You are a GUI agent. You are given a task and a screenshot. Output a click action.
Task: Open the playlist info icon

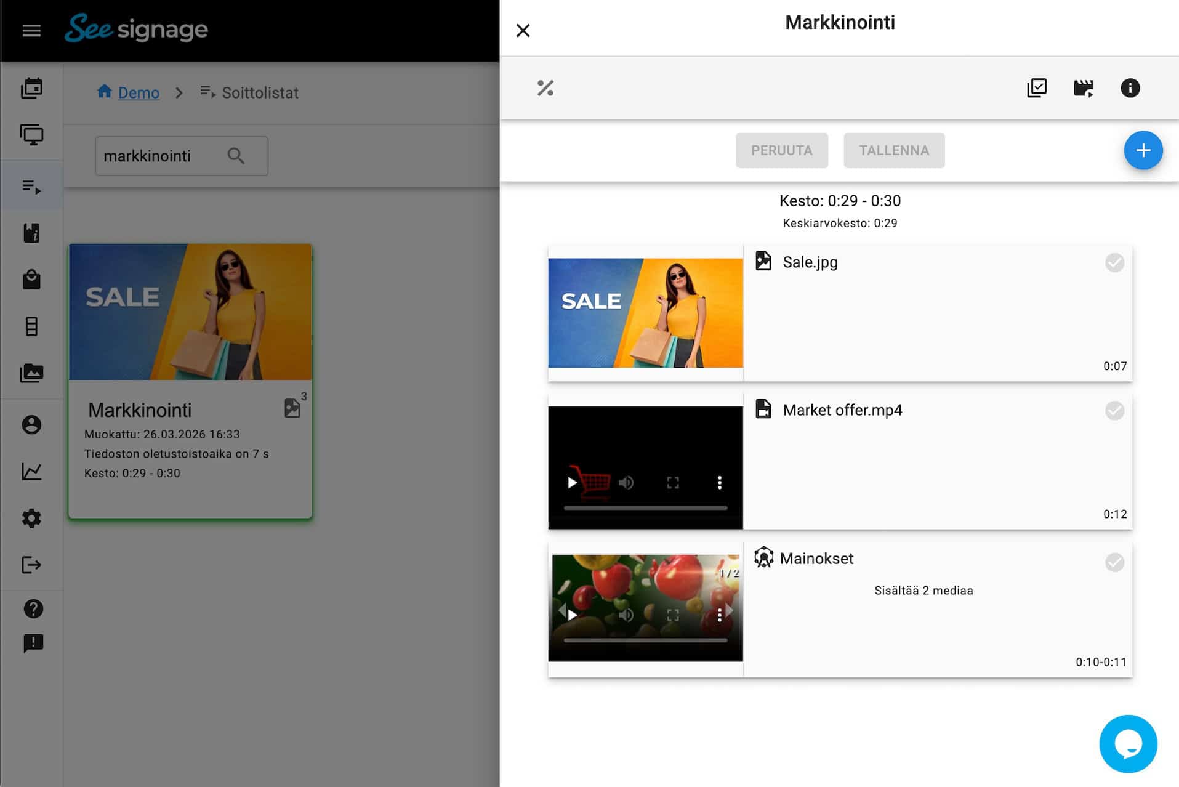pos(1130,88)
